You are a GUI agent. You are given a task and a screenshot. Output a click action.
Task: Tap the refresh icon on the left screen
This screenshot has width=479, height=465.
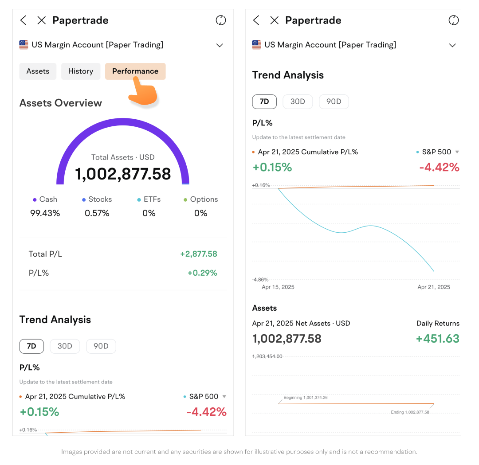click(x=220, y=20)
